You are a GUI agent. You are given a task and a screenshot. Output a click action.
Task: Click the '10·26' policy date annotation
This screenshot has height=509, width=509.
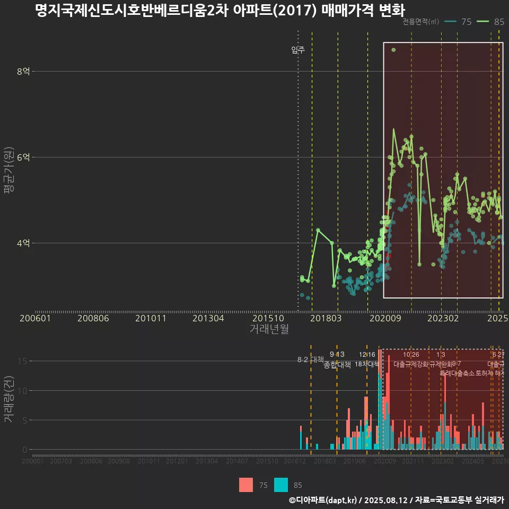pos(411,355)
